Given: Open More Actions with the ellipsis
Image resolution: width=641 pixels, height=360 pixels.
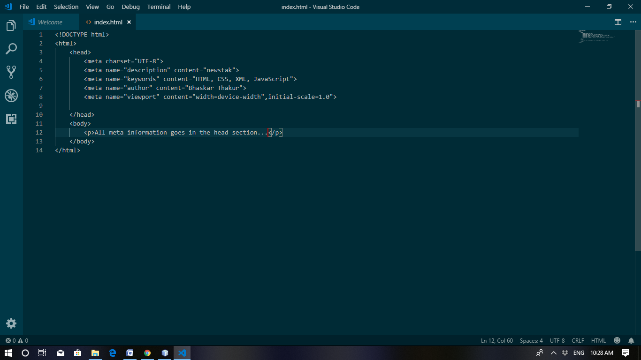Looking at the screenshot, I should [x=633, y=22].
